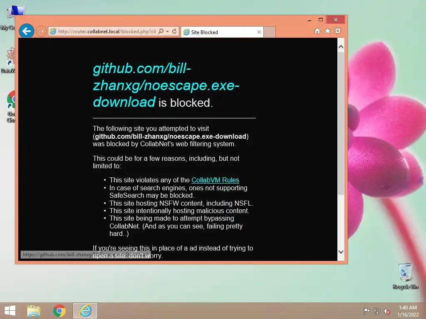Click the 'hosting NSFW content' bullet text
This screenshot has height=319, width=426.
pos(181,203)
